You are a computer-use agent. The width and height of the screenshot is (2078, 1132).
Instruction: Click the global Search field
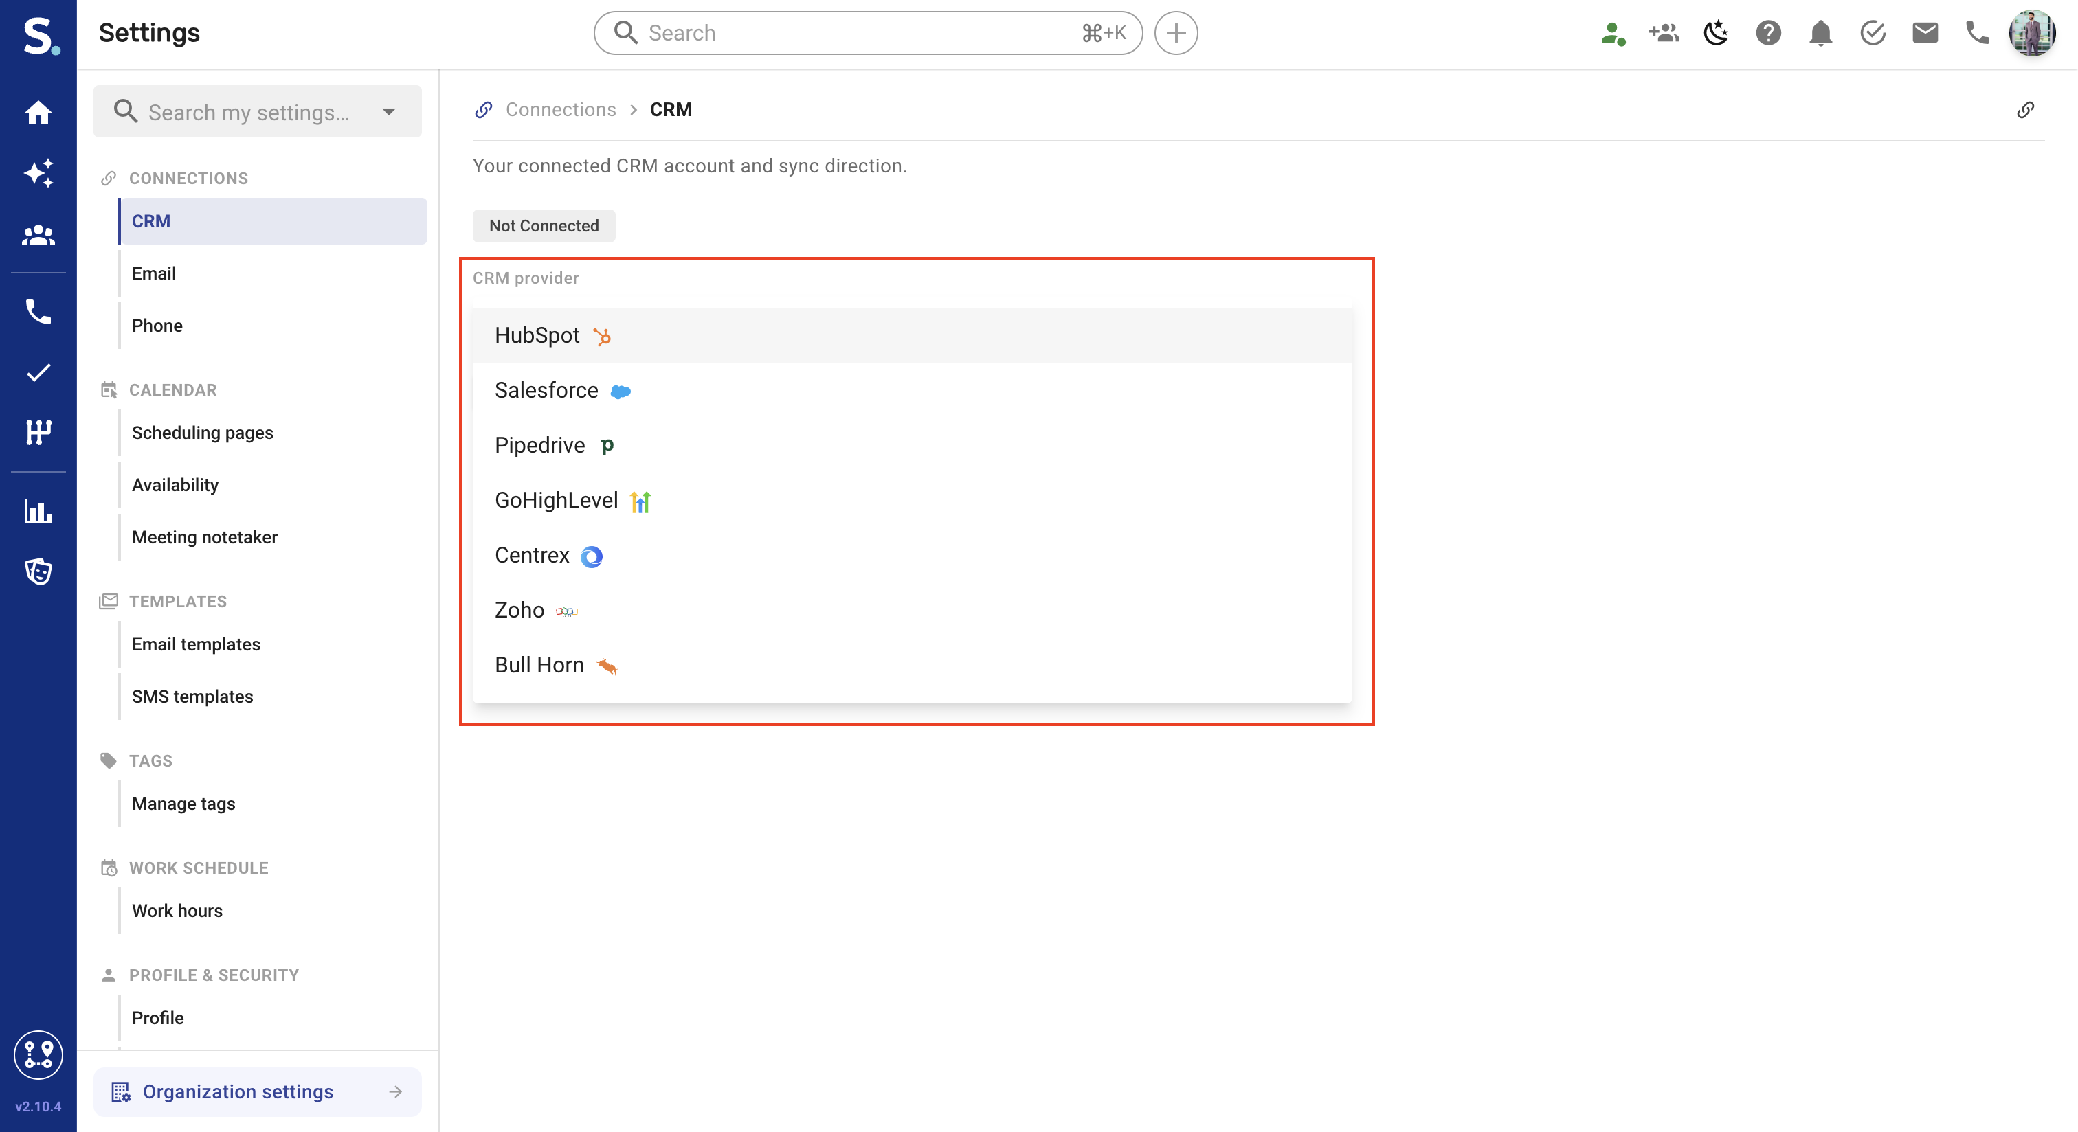coord(868,33)
